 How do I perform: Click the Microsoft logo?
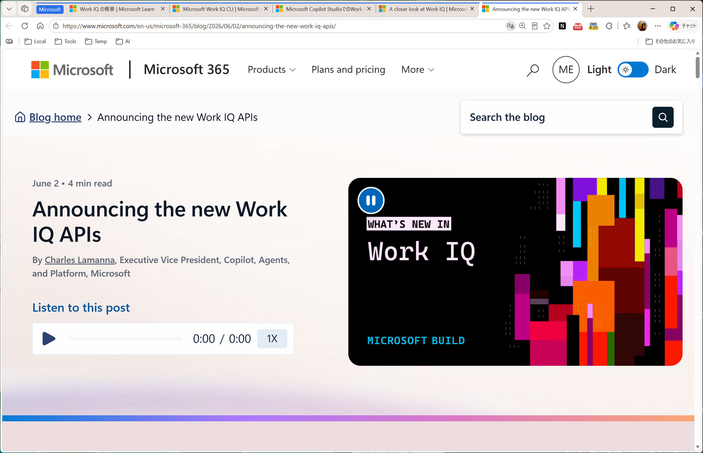pyautogui.click(x=72, y=70)
